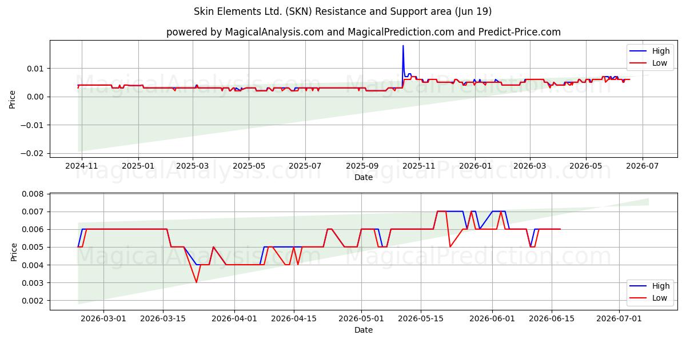Click the '0.004' y-axis label
686x343 pixels.
[34, 265]
